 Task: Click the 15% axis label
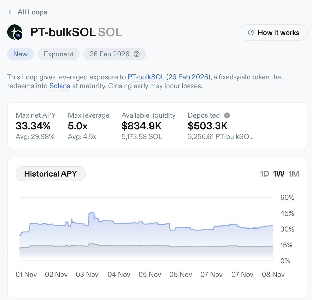click(286, 245)
